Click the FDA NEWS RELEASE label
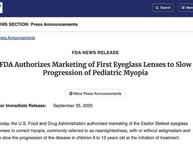193x145 pixels. pyautogui.click(x=95, y=53)
